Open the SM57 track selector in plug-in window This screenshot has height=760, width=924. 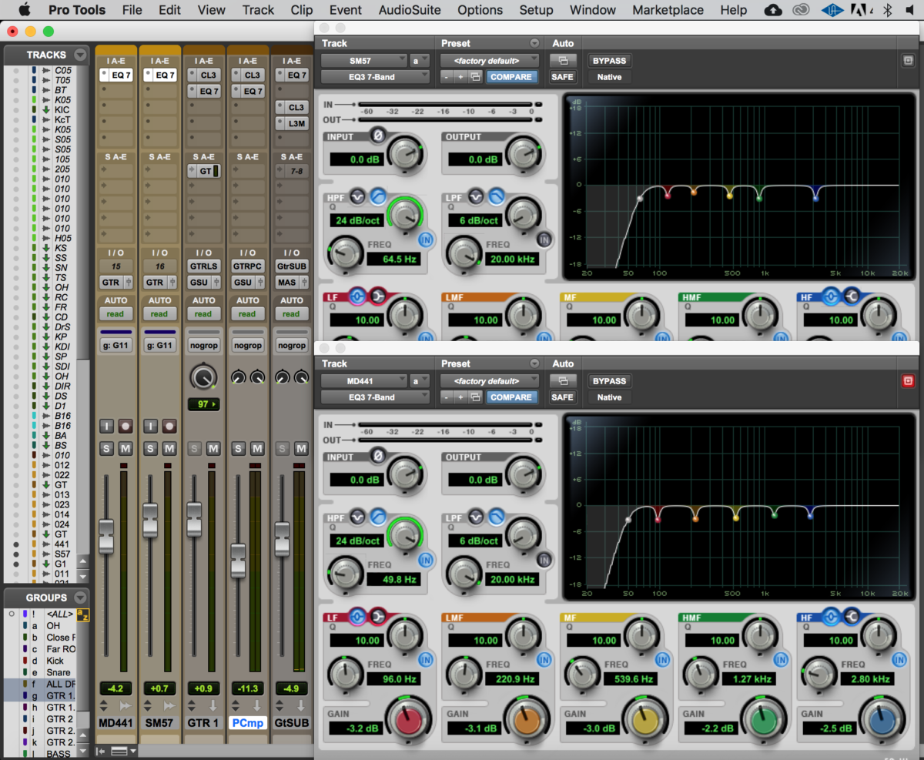click(x=364, y=61)
